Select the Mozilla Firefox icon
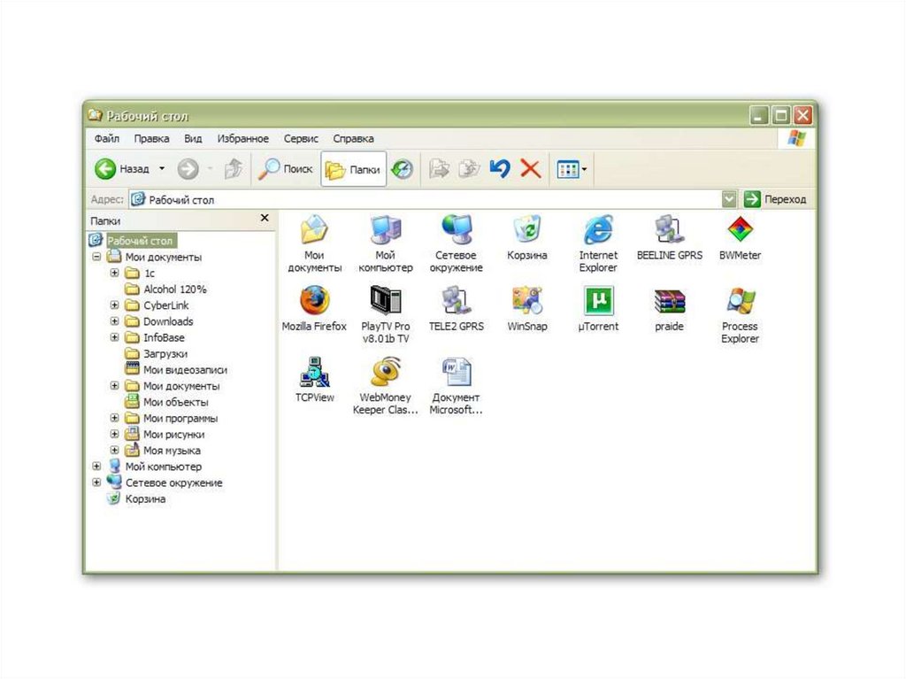The image size is (906, 679). pos(314,300)
